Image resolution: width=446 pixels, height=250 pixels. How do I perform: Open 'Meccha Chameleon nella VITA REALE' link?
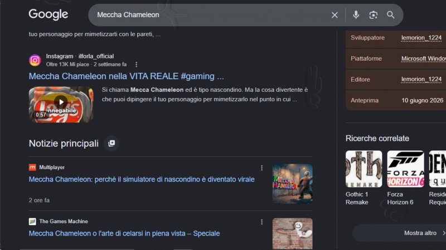(x=127, y=76)
